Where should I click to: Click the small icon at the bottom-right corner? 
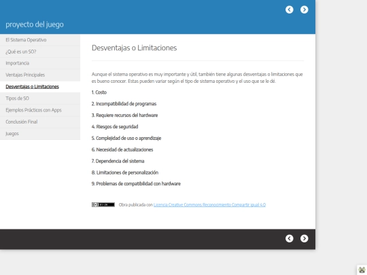click(362, 270)
